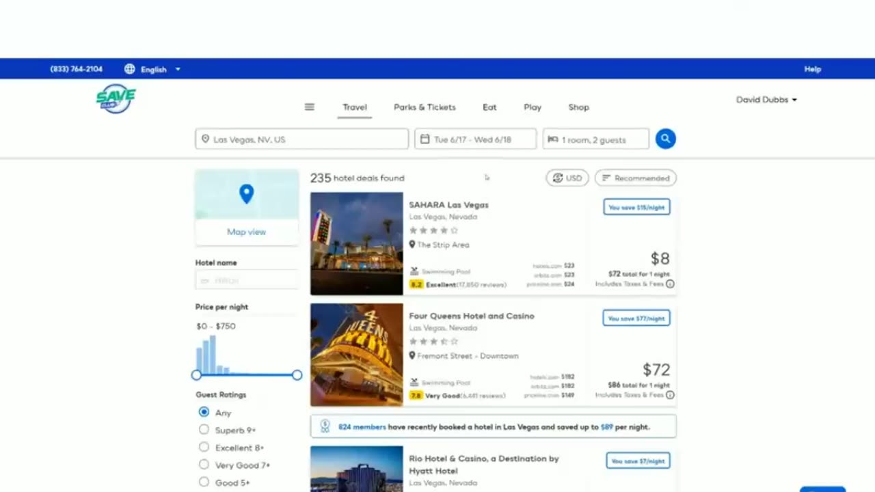
Task: Click the Help link
Action: click(x=813, y=69)
